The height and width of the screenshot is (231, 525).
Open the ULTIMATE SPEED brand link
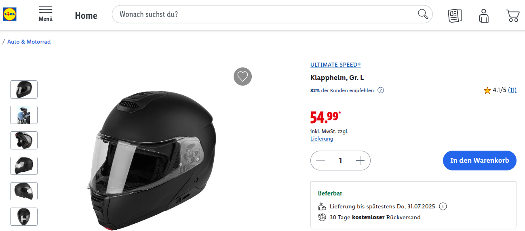click(x=335, y=65)
